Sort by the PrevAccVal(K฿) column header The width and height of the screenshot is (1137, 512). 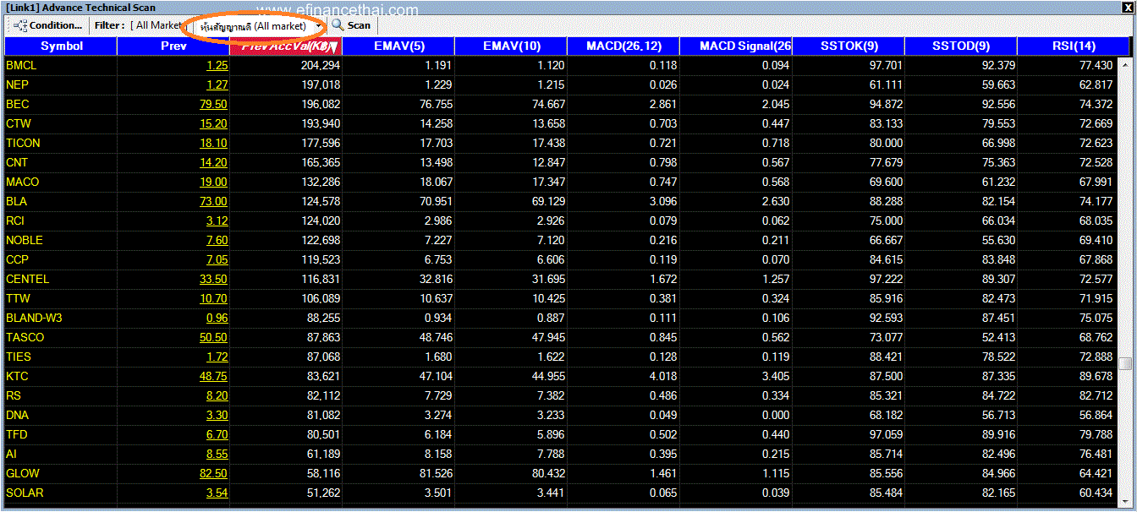pyautogui.click(x=286, y=46)
